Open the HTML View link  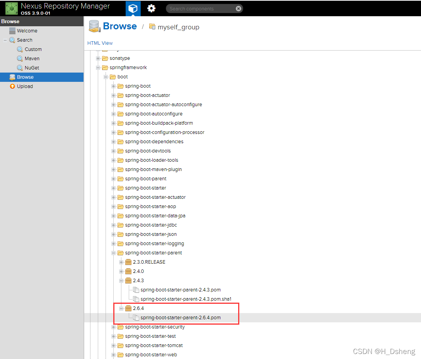click(x=100, y=43)
